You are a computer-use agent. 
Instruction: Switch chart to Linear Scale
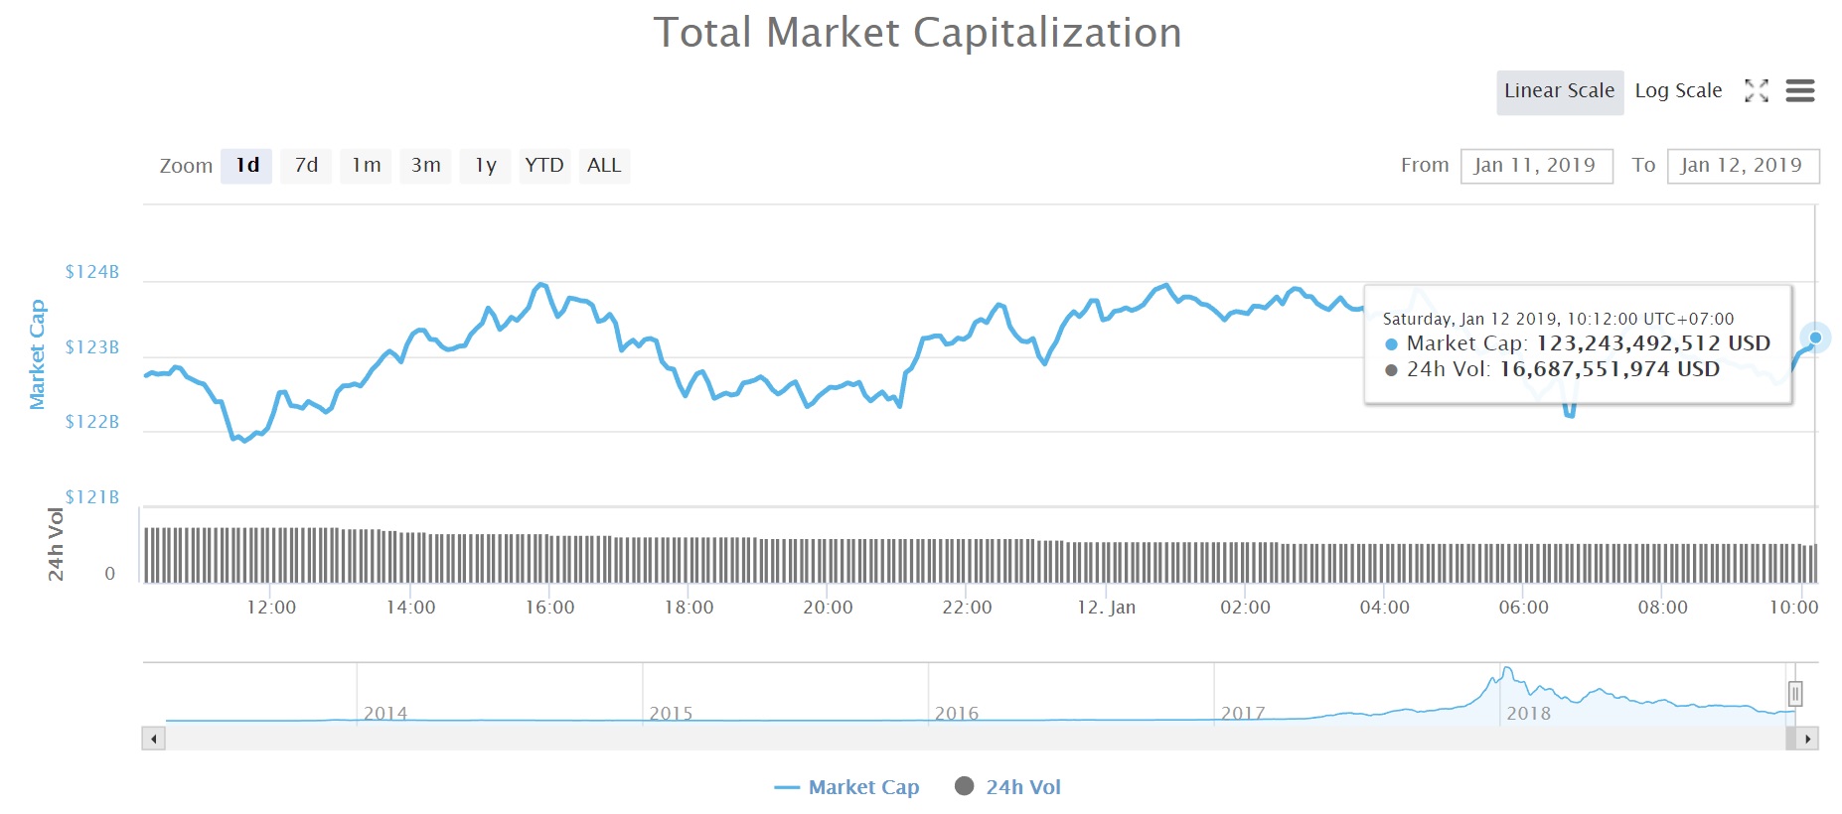click(1560, 91)
